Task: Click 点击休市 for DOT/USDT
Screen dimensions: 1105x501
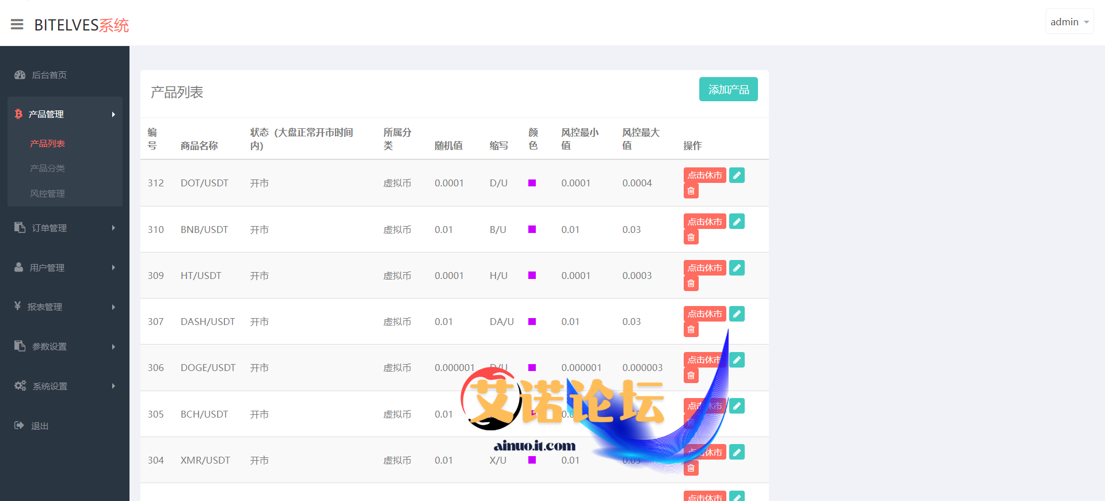Action: pos(704,175)
